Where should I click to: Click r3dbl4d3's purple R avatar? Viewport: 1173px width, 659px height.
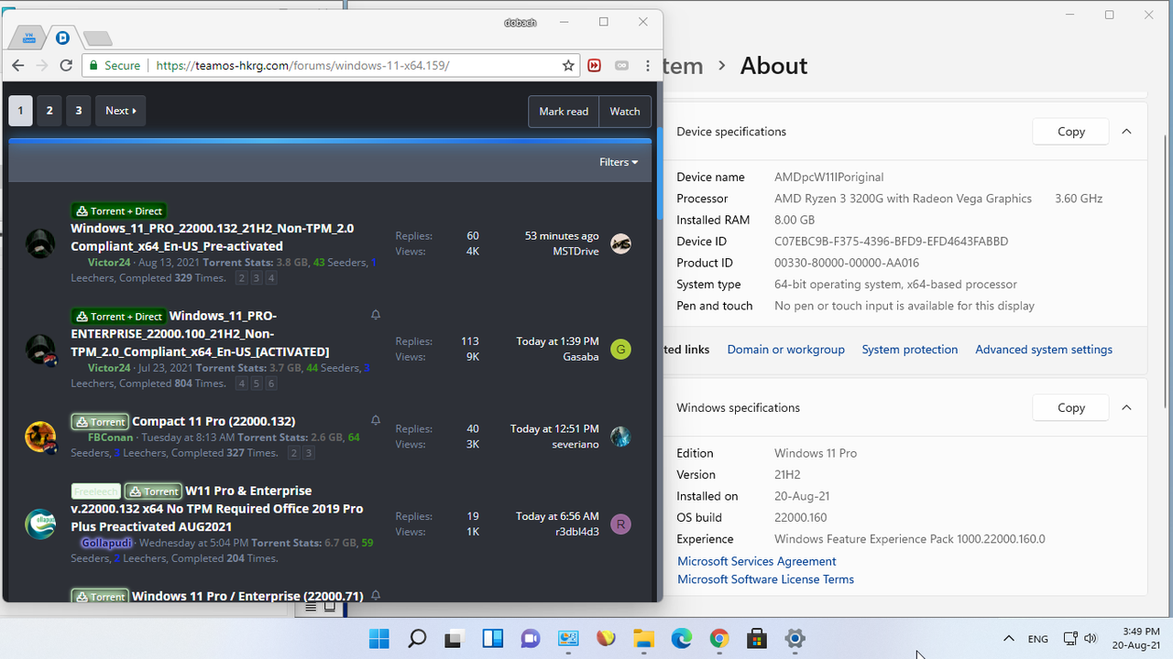click(620, 524)
